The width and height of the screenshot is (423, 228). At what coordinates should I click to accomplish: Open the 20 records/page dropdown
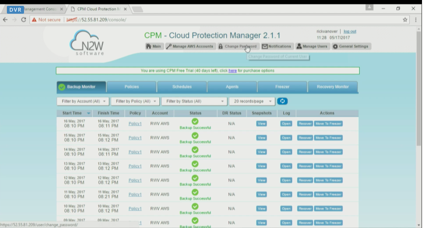[x=252, y=101]
